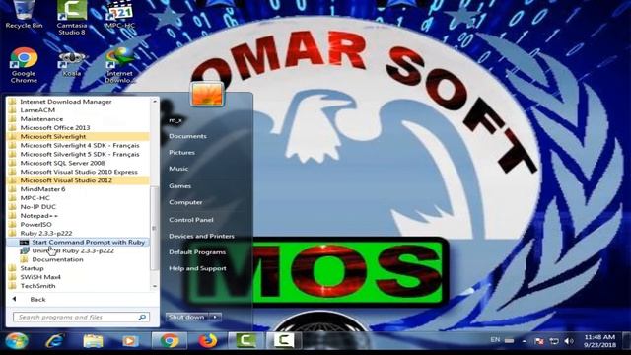Open Internet Explorer from taskbar
631x355 pixels.
[55, 341]
